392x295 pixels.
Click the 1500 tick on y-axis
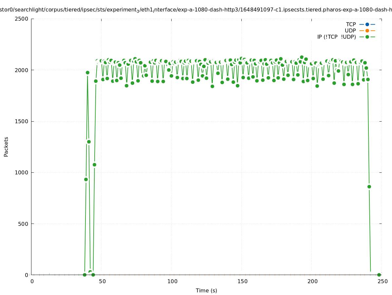21,121
